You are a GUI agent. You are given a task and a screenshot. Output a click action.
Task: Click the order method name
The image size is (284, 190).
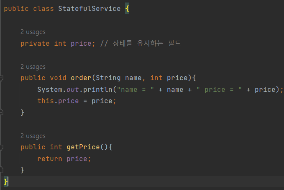pos(81,78)
